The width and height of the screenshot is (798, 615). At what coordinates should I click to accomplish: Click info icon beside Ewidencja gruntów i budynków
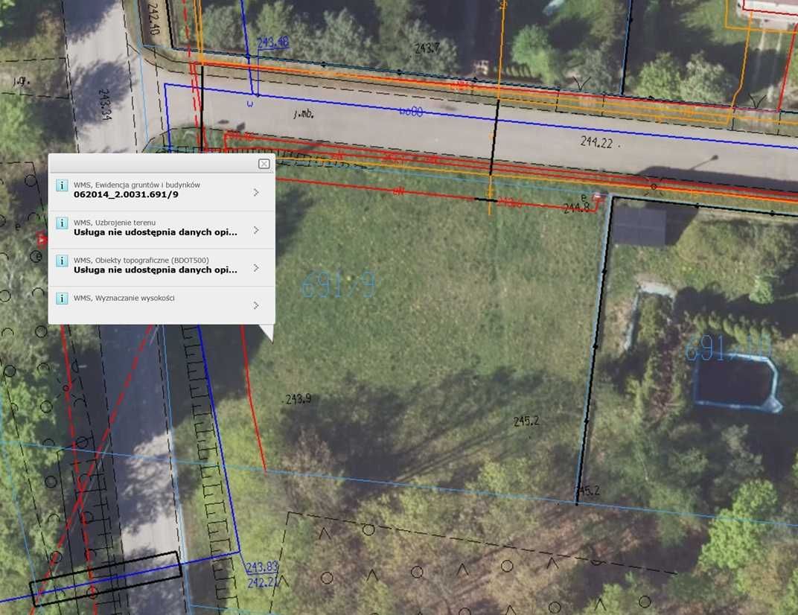tap(62, 185)
